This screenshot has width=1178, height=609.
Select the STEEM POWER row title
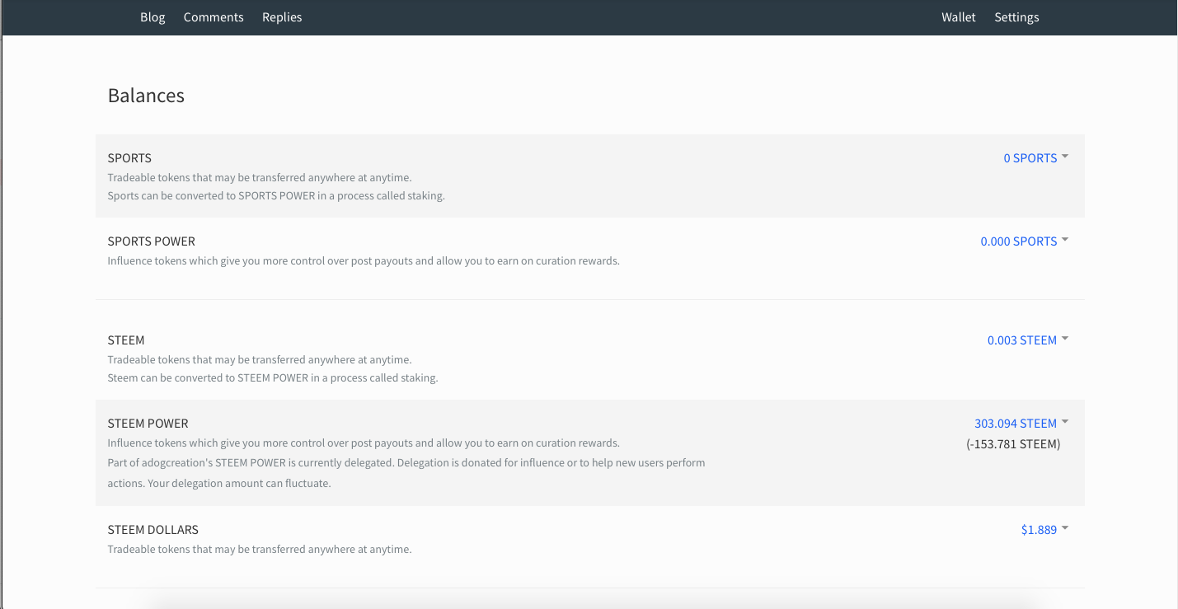148,424
